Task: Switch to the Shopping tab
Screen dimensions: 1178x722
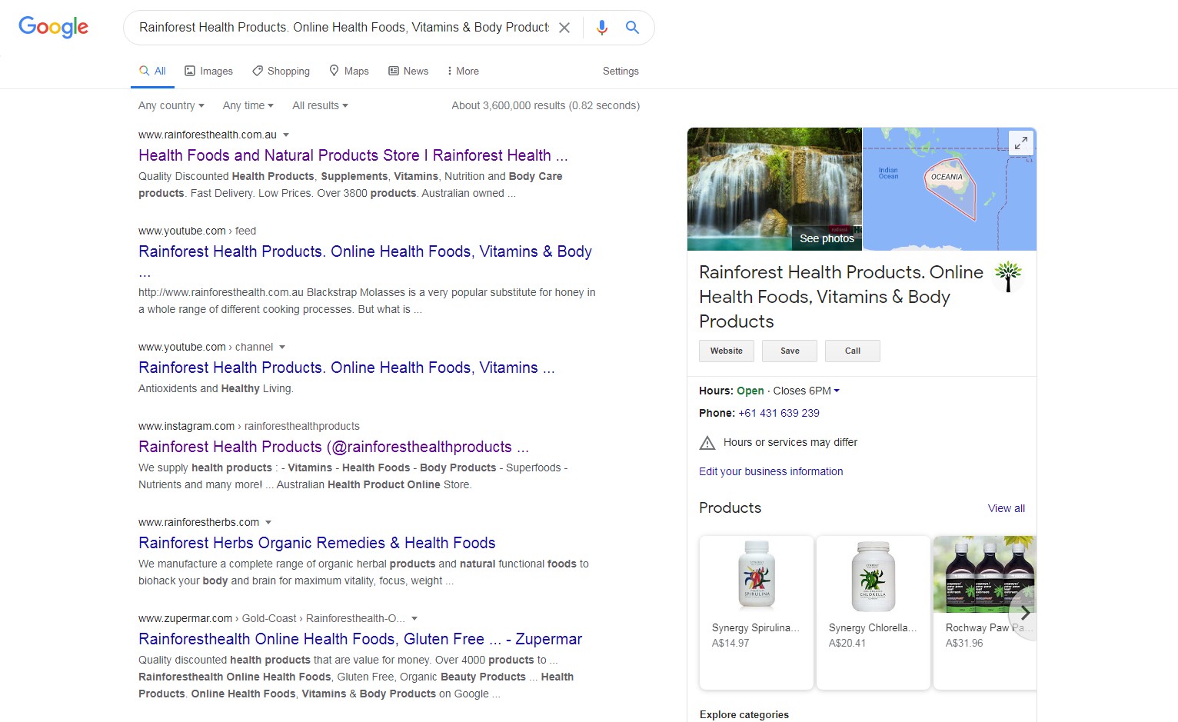Action: point(281,71)
